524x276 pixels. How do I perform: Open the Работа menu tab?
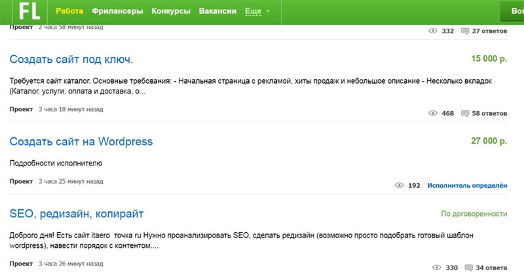(70, 12)
